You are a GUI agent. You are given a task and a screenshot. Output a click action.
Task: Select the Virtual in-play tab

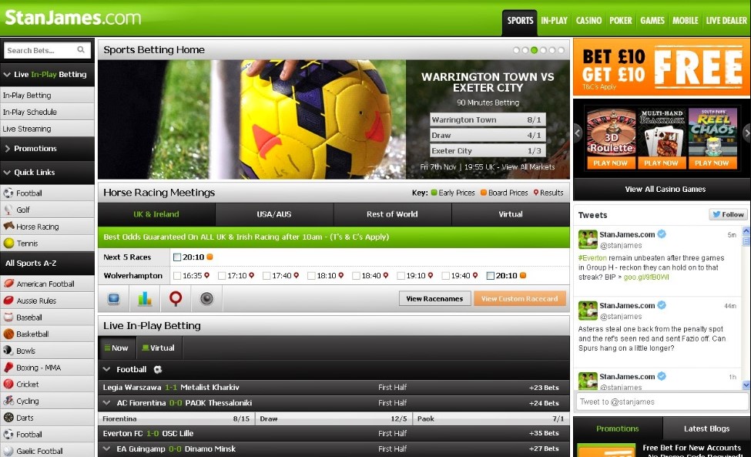tap(159, 348)
